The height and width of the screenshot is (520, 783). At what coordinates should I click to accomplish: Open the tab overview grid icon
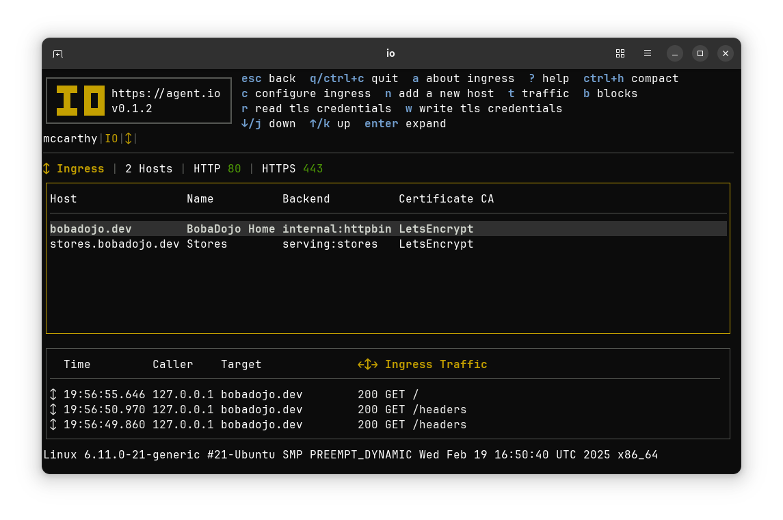coord(620,53)
